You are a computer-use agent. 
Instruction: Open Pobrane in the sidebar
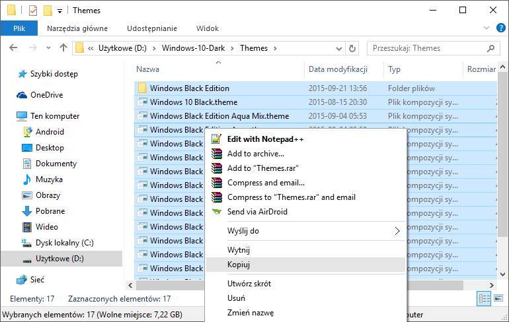[x=50, y=211]
